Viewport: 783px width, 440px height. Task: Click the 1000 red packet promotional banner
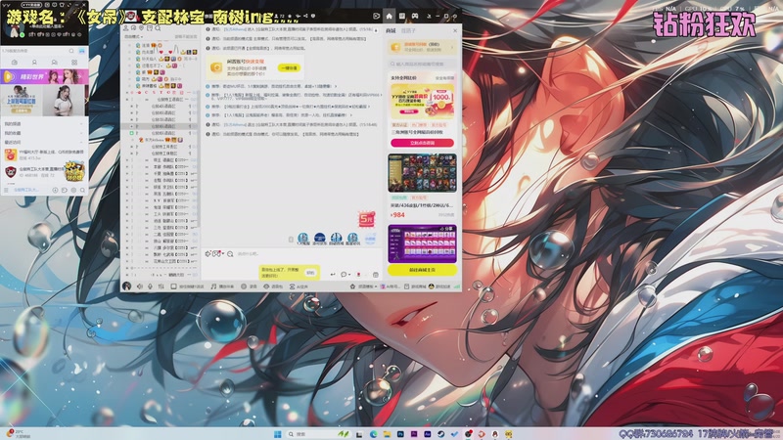pyautogui.click(x=422, y=101)
